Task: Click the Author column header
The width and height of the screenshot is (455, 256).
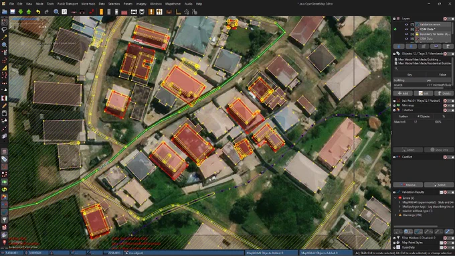Action: 403,116
